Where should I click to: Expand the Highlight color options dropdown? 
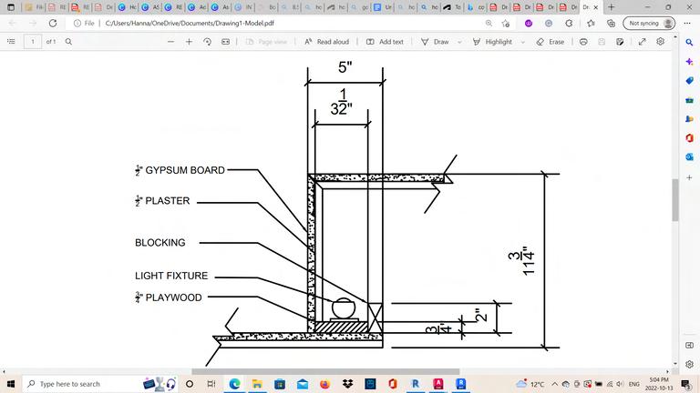click(523, 42)
